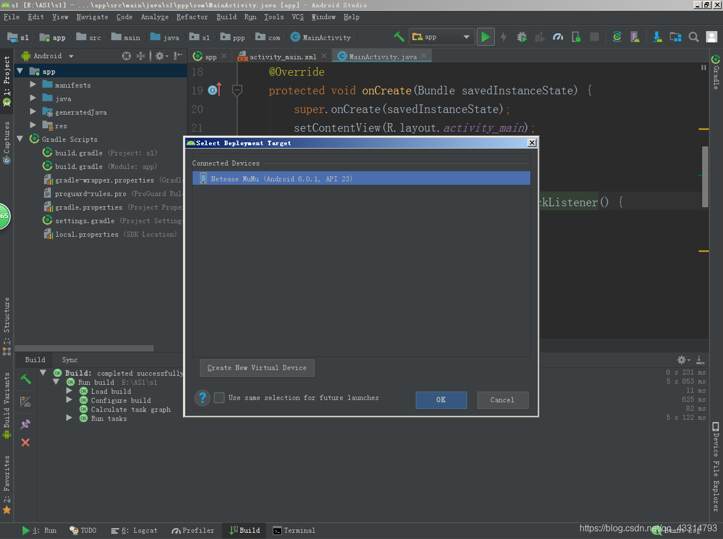Click scroll from source target icon
Viewport: 723px width, 539px height.
pos(127,56)
